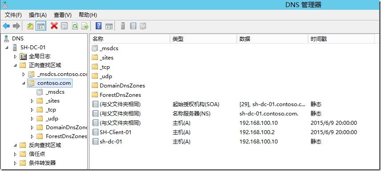Viewport: 381px width, 171px height.
Task: Select DomainDnsZones folder icon in list
Action: tap(95, 85)
